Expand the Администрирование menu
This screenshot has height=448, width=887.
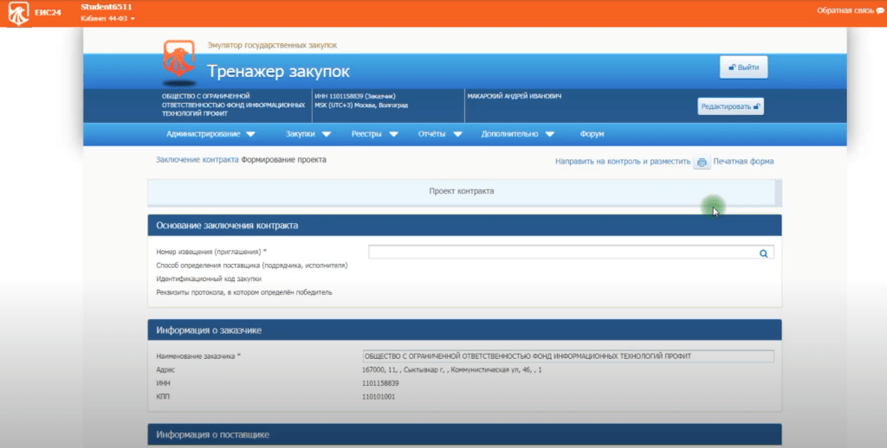pyautogui.click(x=210, y=134)
